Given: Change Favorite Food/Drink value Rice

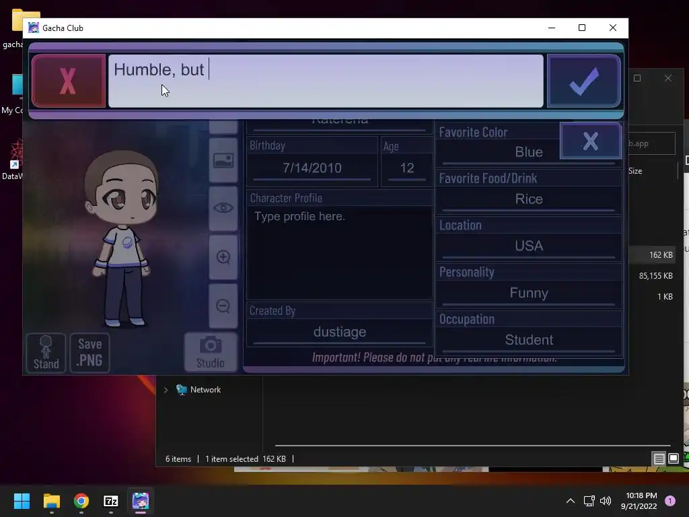Looking at the screenshot, I should [x=529, y=199].
